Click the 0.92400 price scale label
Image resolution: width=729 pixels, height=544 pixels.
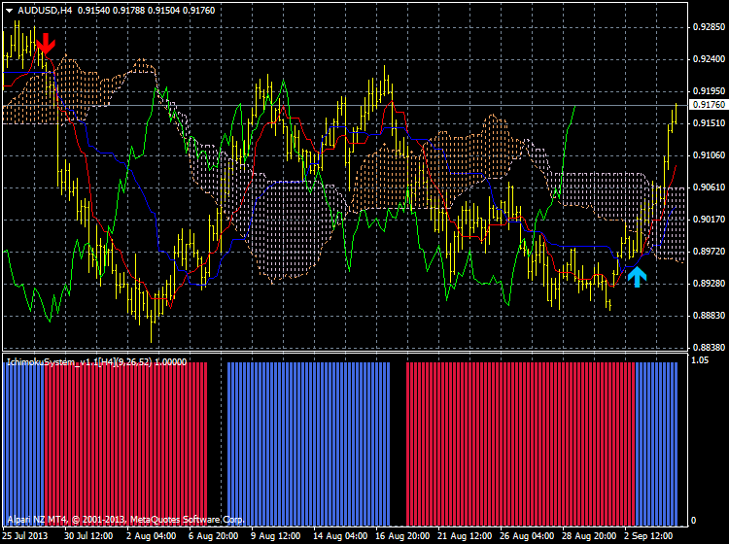click(709, 59)
